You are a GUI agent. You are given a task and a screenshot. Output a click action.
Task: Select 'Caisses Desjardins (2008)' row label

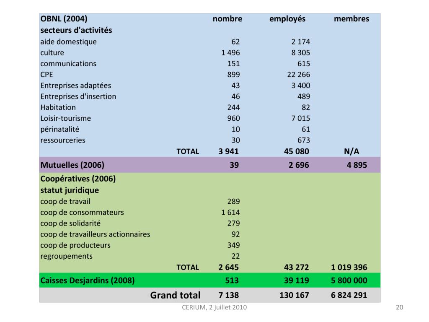[x=87, y=280]
